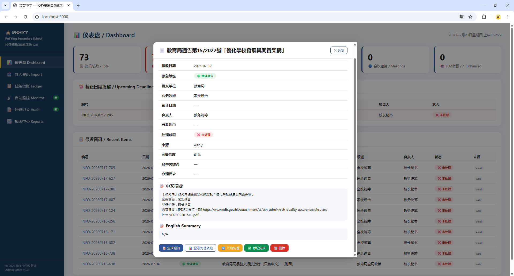The image size is (514, 276).
Task: Click 标记完成 button
Action: point(256,248)
